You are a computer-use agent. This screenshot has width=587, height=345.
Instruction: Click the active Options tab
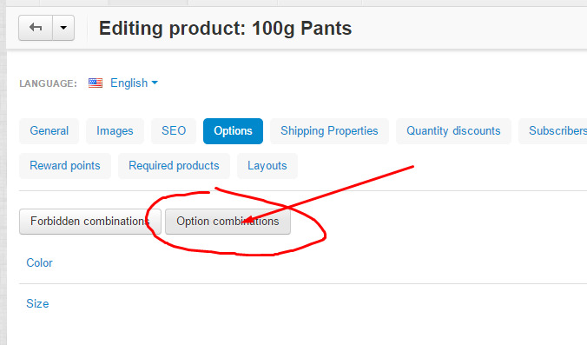pyautogui.click(x=233, y=131)
